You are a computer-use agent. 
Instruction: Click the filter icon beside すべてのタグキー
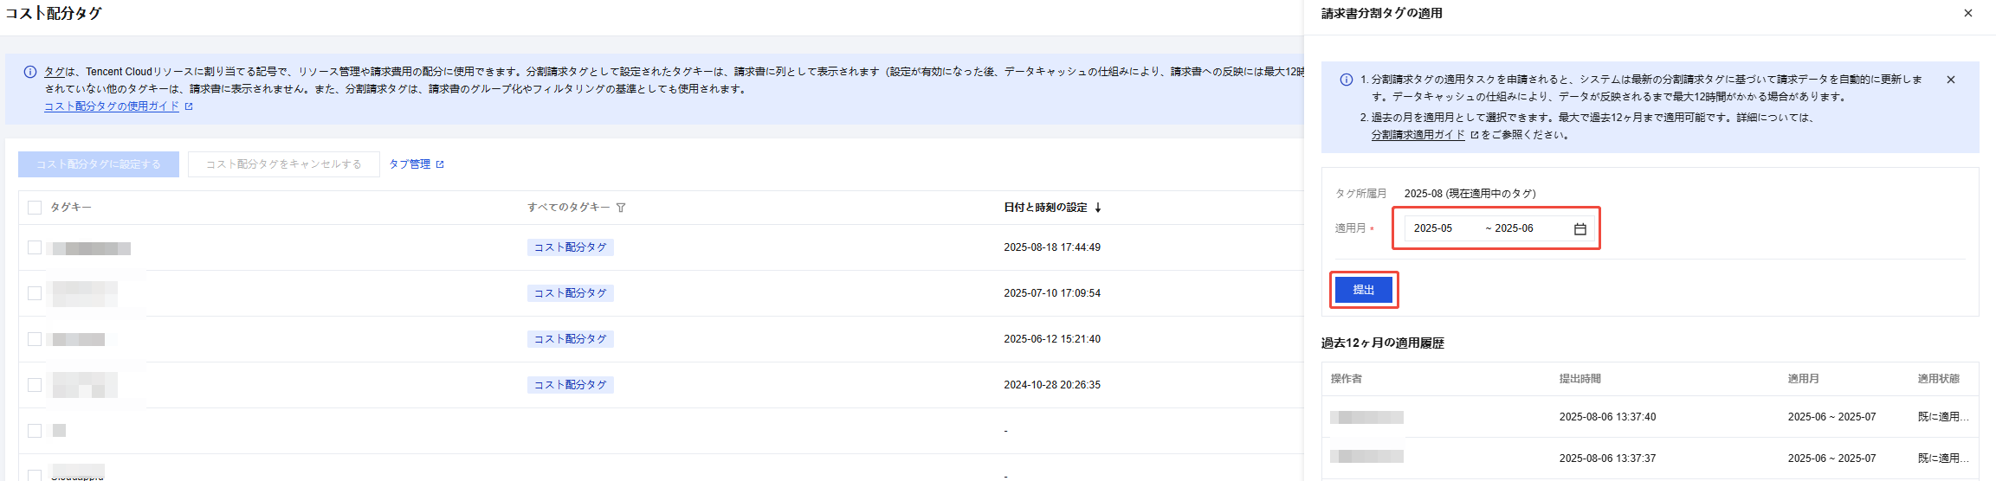point(621,208)
